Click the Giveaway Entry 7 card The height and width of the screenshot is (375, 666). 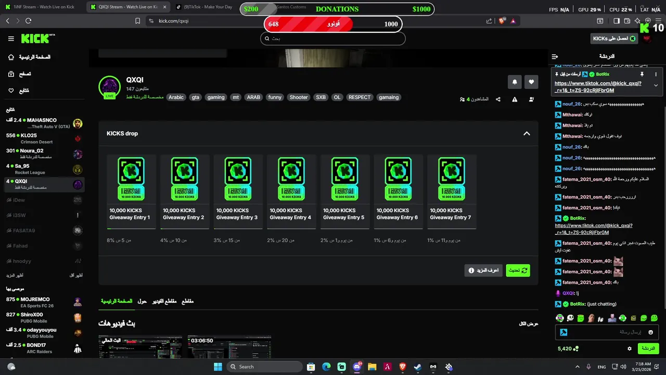tap(452, 192)
